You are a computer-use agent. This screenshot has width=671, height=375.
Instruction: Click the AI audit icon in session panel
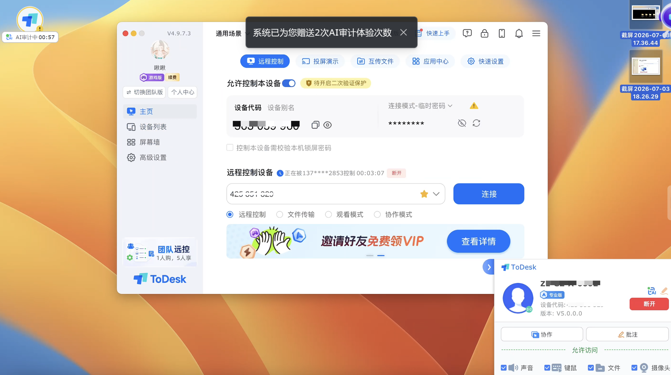(x=651, y=291)
